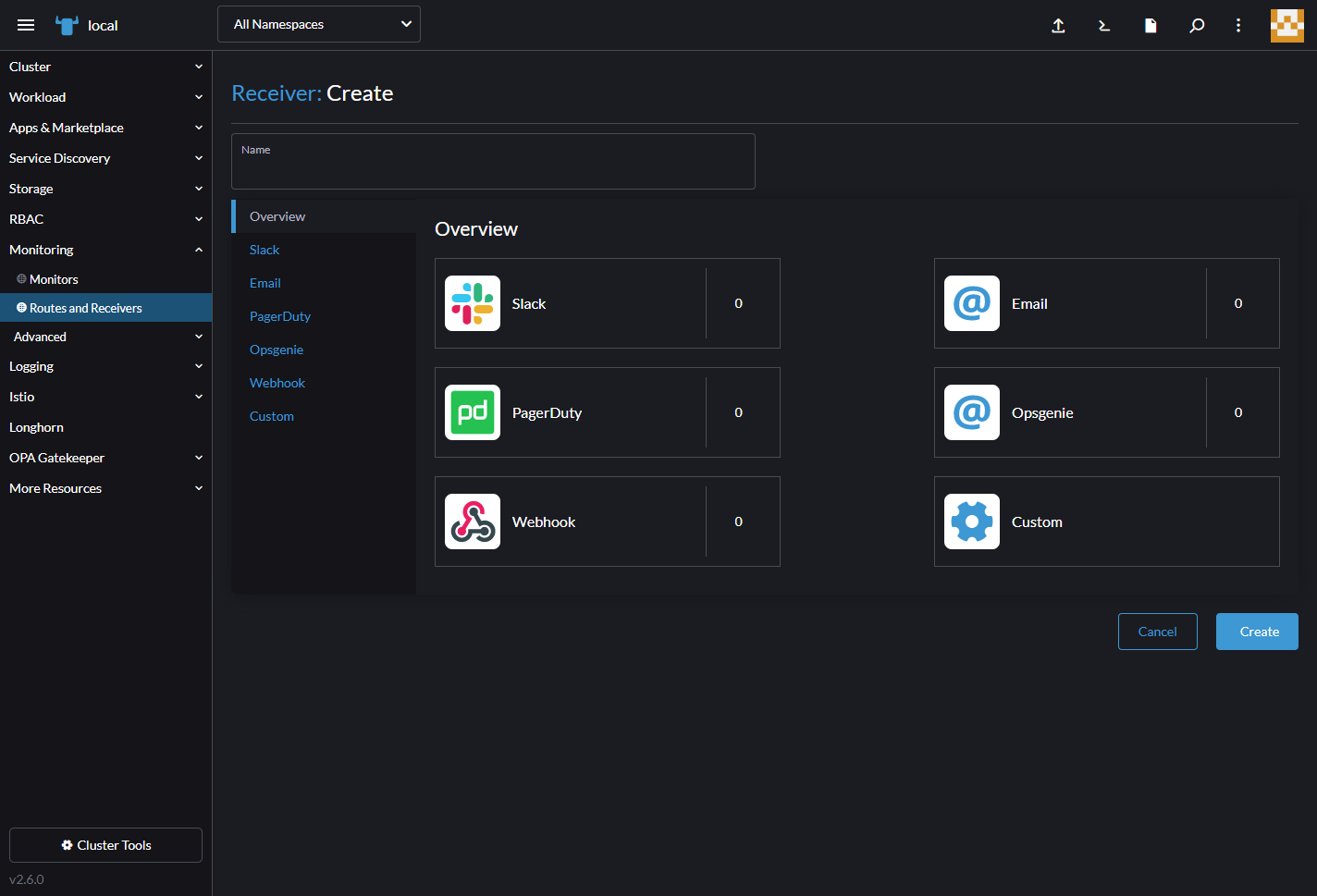1317x896 pixels.
Task: Switch to the PagerDuty tab
Action: (324, 316)
